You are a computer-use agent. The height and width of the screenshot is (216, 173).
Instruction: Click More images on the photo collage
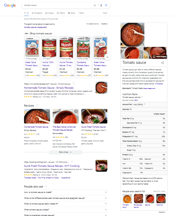click(160, 56)
